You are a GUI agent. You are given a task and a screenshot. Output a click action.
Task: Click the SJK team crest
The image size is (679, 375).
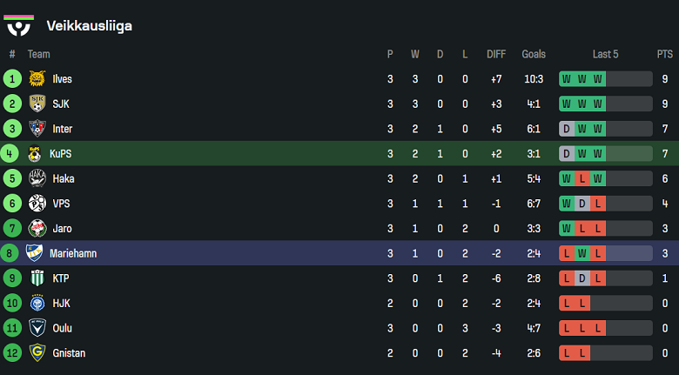37,104
